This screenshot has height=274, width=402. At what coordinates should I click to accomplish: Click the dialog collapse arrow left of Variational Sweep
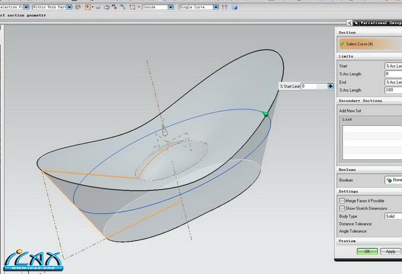click(350, 23)
